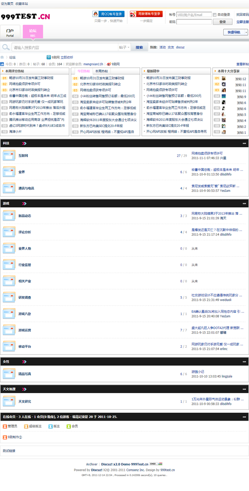Click the top sharer's avatar thumbnail
Screen dimensions: 249x491
224,79
